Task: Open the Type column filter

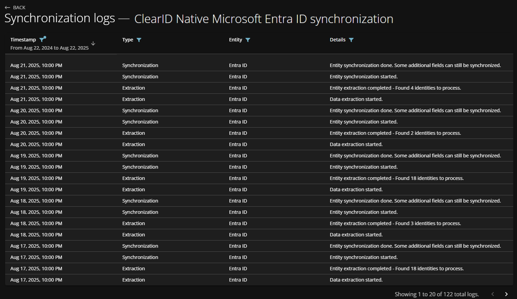Action: click(x=139, y=40)
